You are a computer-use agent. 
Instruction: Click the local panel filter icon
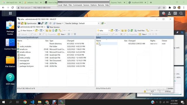pyautogui.click(x=41, y=31)
